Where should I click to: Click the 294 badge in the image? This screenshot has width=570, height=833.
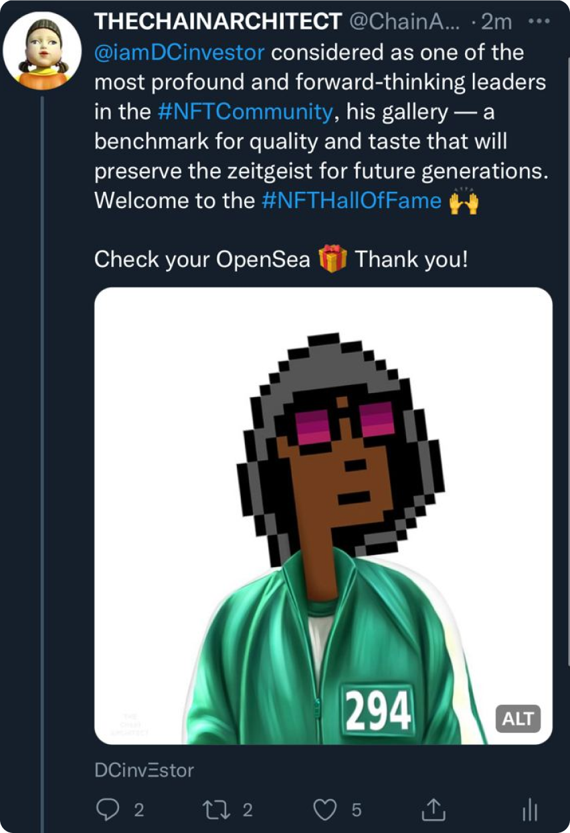pyautogui.click(x=377, y=711)
